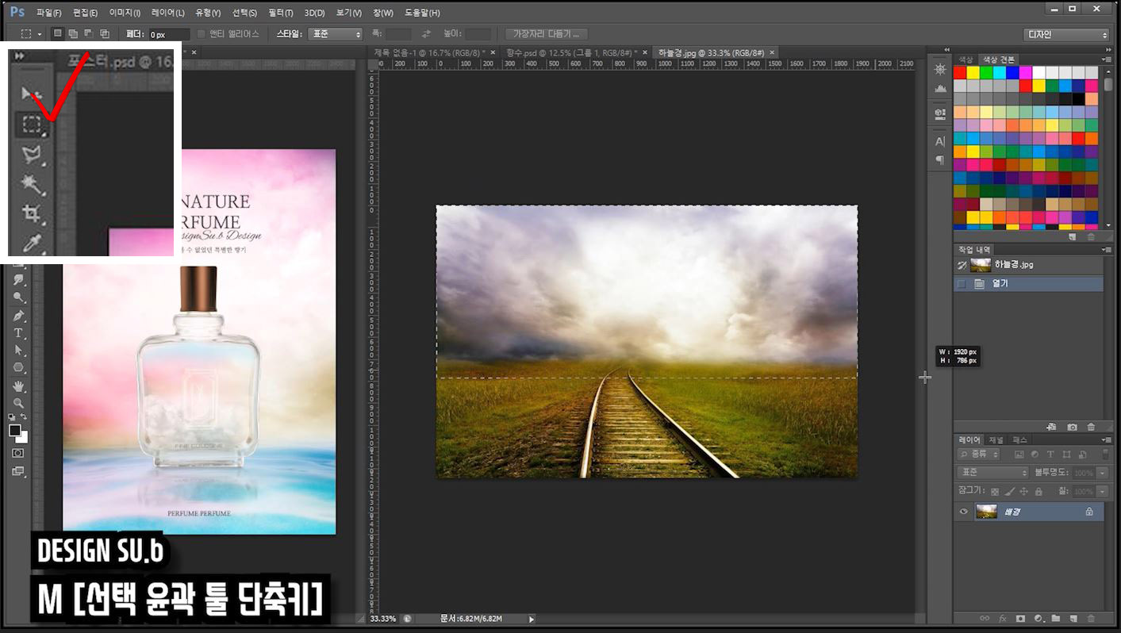1121x633 pixels.
Task: Click the 가장자리 다듬기 button
Action: pyautogui.click(x=546, y=34)
